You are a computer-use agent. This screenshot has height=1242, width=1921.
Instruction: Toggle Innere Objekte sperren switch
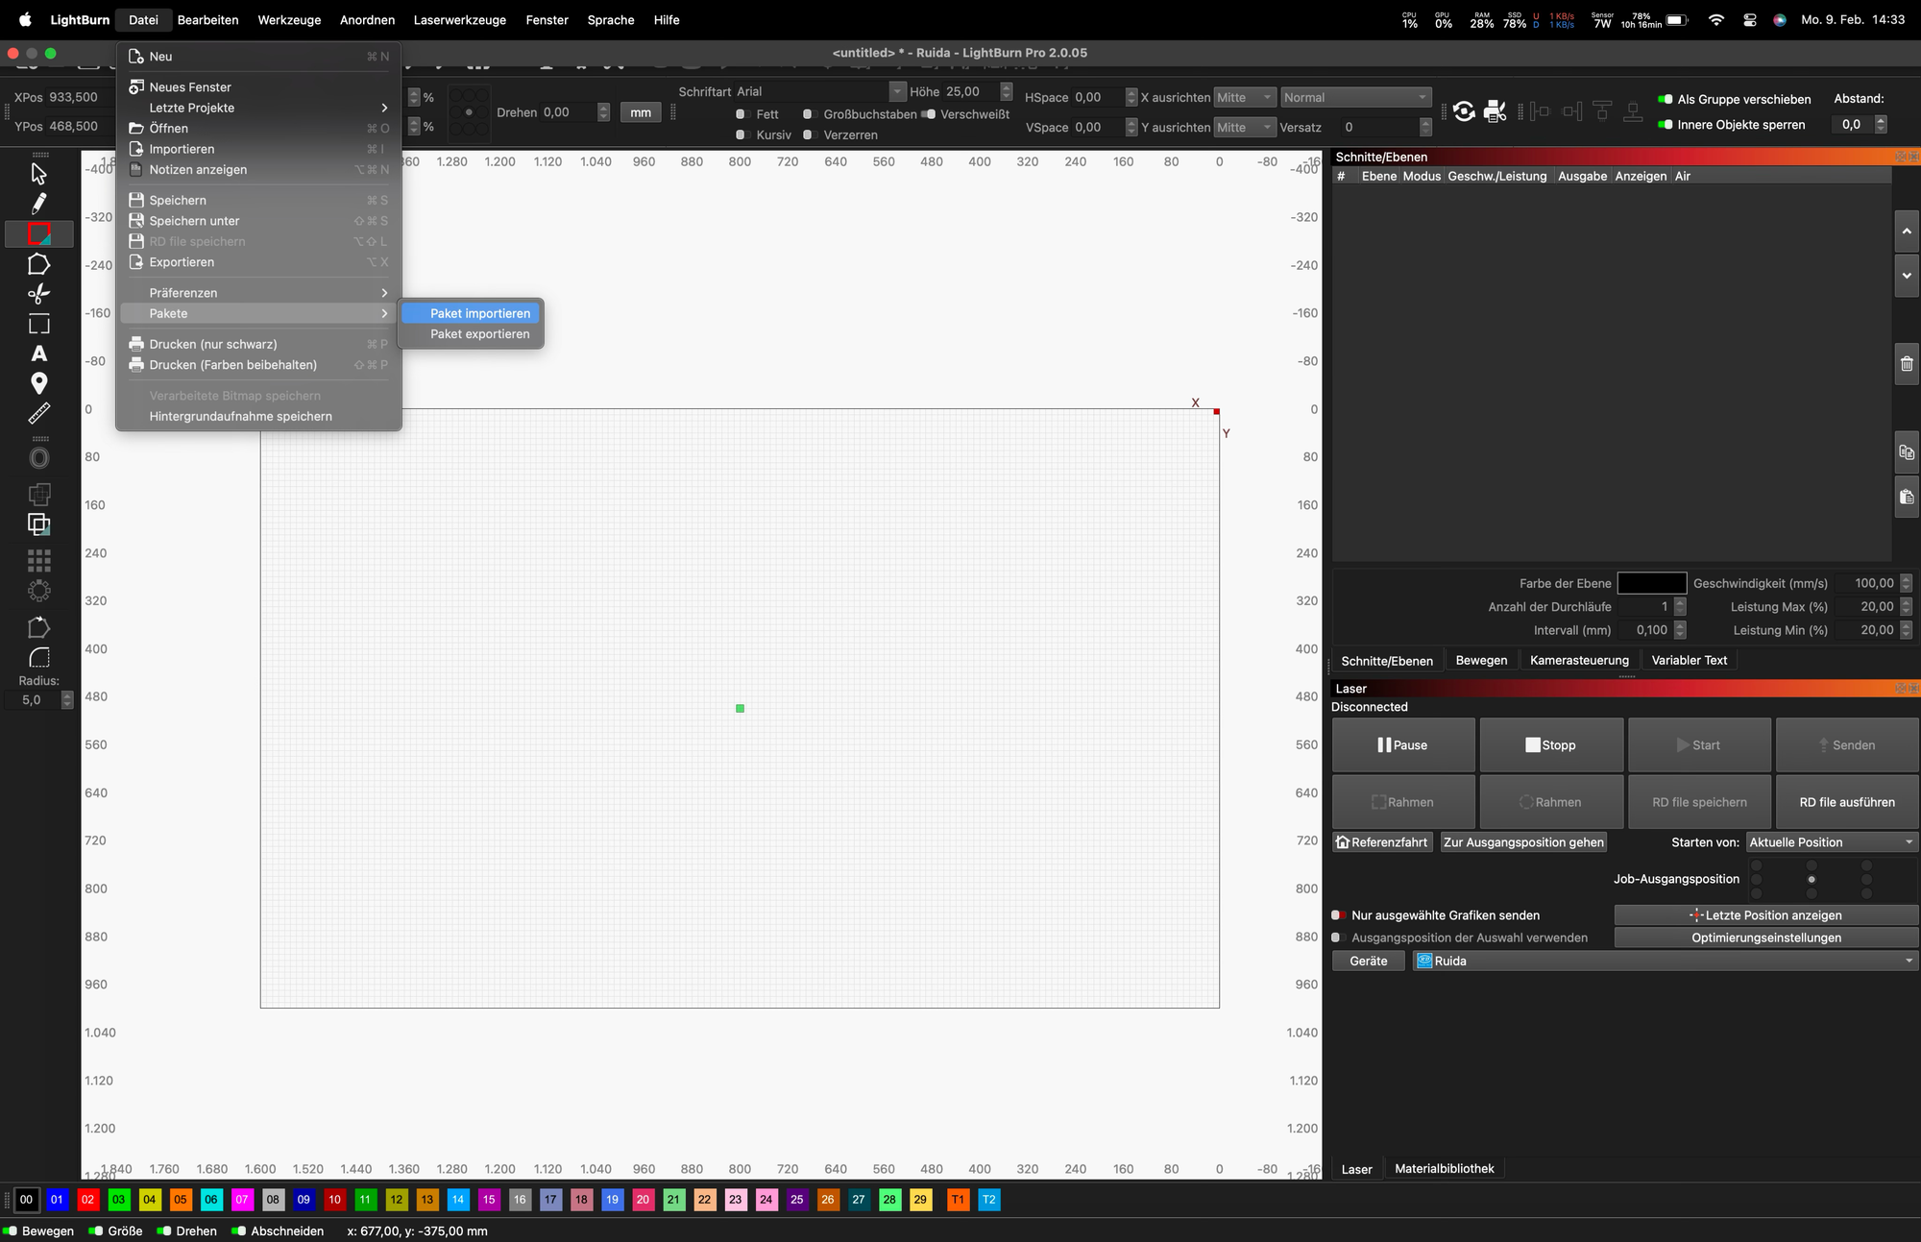pyautogui.click(x=1666, y=125)
